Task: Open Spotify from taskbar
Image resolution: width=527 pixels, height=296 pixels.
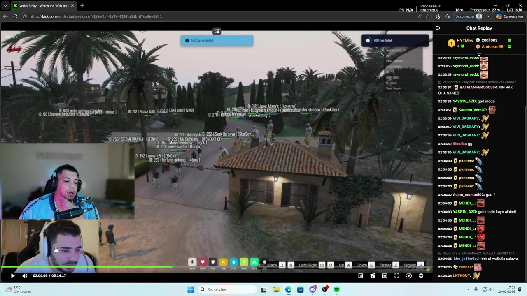Action: (337, 289)
